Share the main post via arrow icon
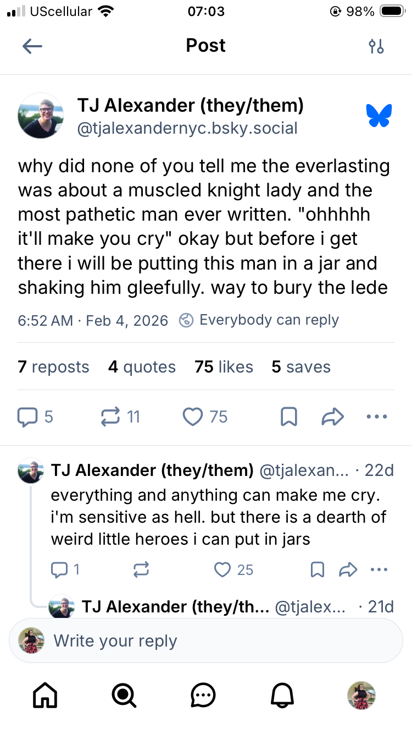This screenshot has width=412, height=734. [x=332, y=417]
